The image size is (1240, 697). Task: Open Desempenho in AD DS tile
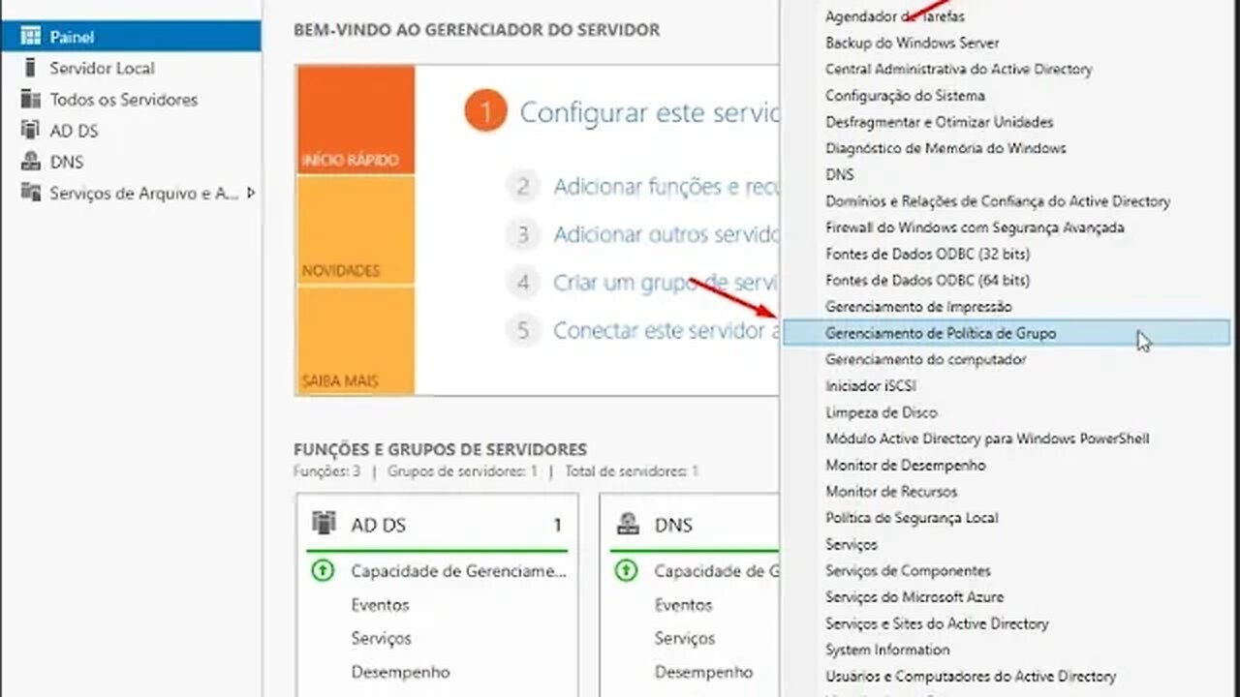400,672
